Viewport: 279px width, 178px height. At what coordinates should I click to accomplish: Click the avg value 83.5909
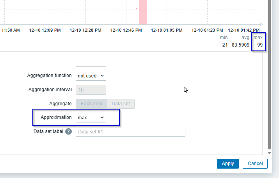pyautogui.click(x=240, y=45)
